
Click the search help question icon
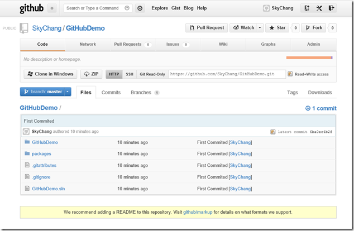pyautogui.click(x=127, y=8)
